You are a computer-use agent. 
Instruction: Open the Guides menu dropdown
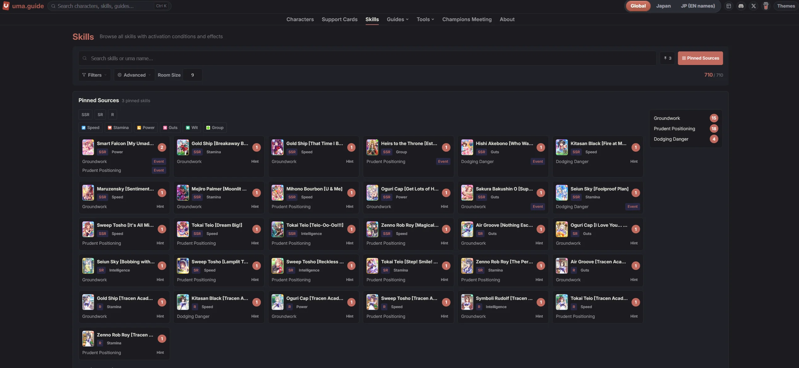click(x=397, y=19)
